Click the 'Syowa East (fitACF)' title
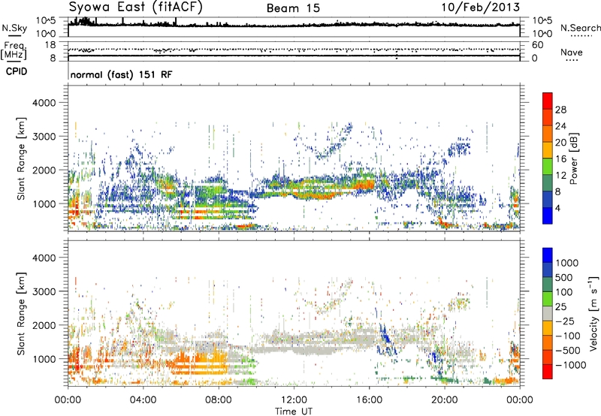 pyautogui.click(x=136, y=8)
